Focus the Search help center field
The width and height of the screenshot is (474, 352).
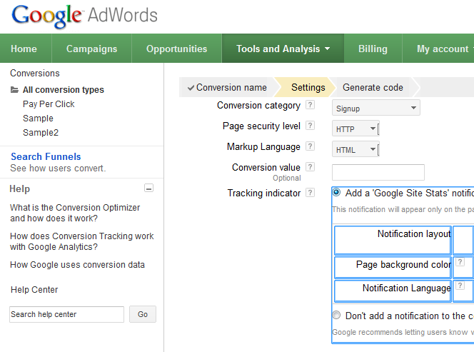tap(66, 314)
